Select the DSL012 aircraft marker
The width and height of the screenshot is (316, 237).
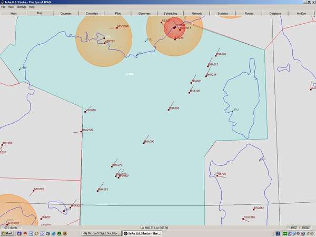(254, 210)
